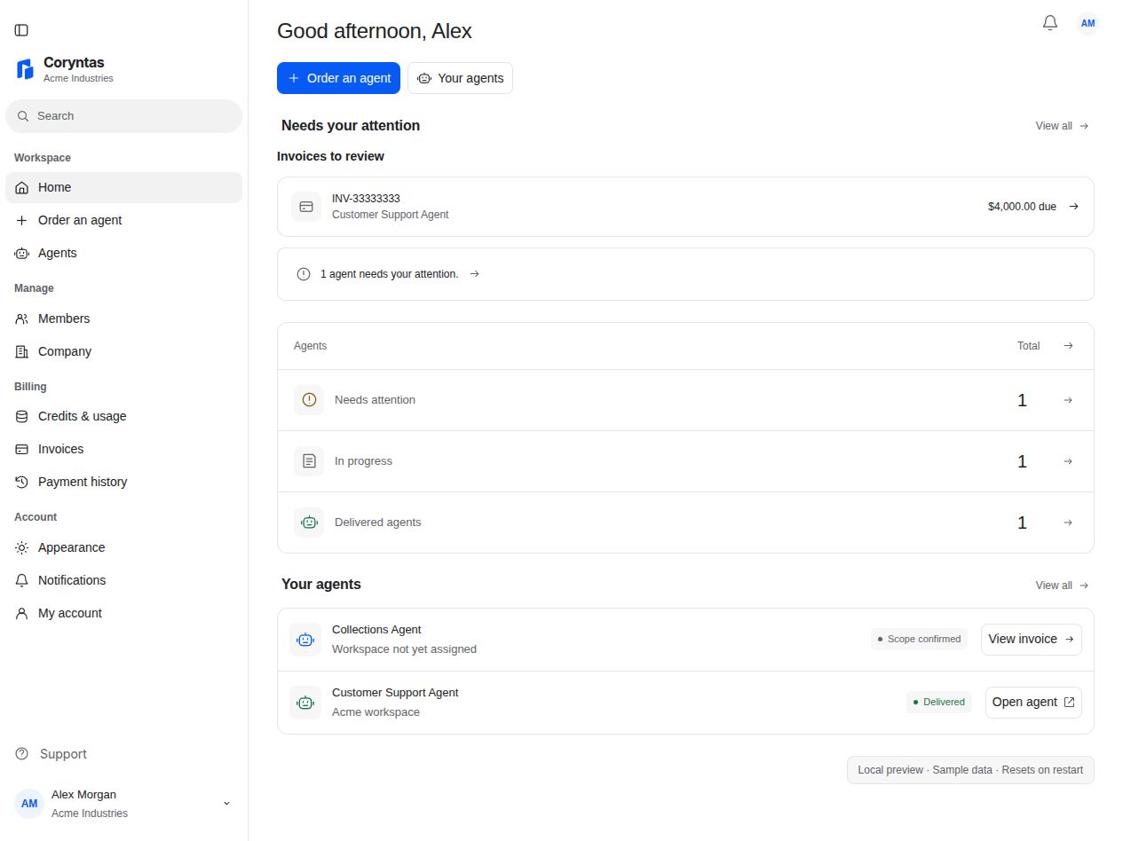The image size is (1123, 841).
Task: Click the In progress document icon
Action: click(x=309, y=461)
